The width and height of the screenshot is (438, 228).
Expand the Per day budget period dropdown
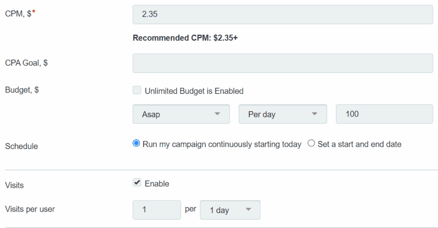pyautogui.click(x=282, y=114)
